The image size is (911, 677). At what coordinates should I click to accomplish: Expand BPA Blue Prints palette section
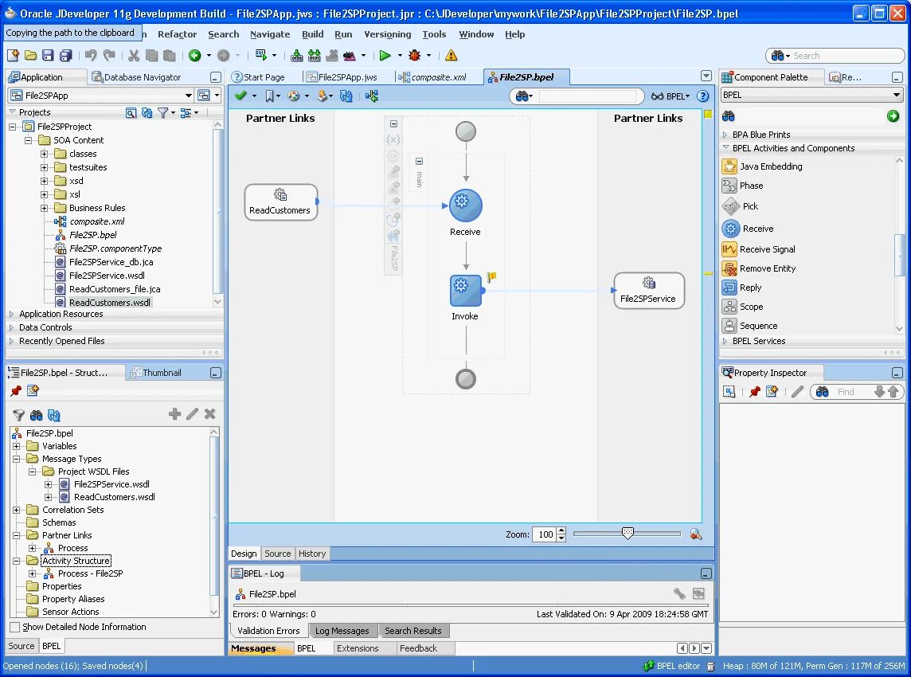725,135
